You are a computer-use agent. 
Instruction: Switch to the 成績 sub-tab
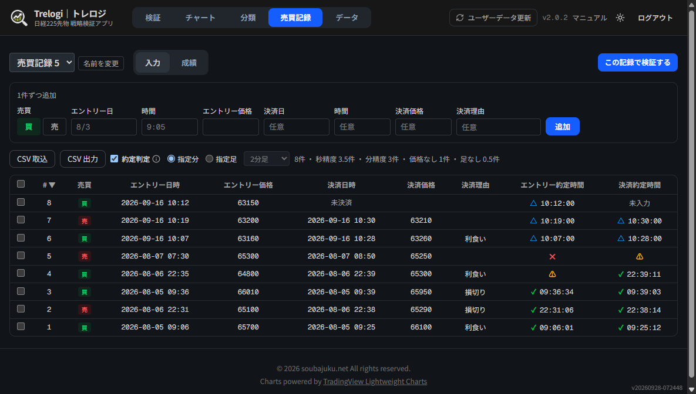pos(189,63)
